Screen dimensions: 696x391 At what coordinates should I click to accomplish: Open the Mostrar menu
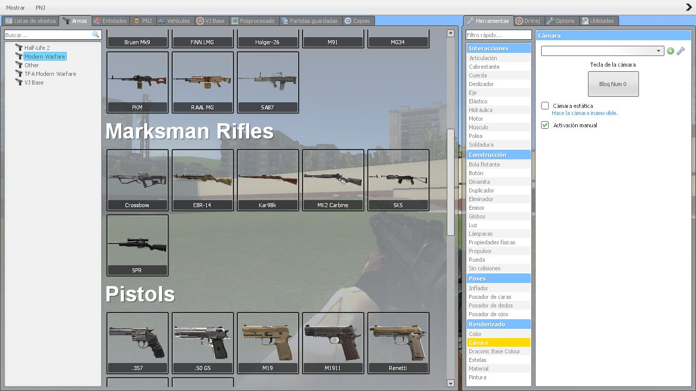point(16,8)
